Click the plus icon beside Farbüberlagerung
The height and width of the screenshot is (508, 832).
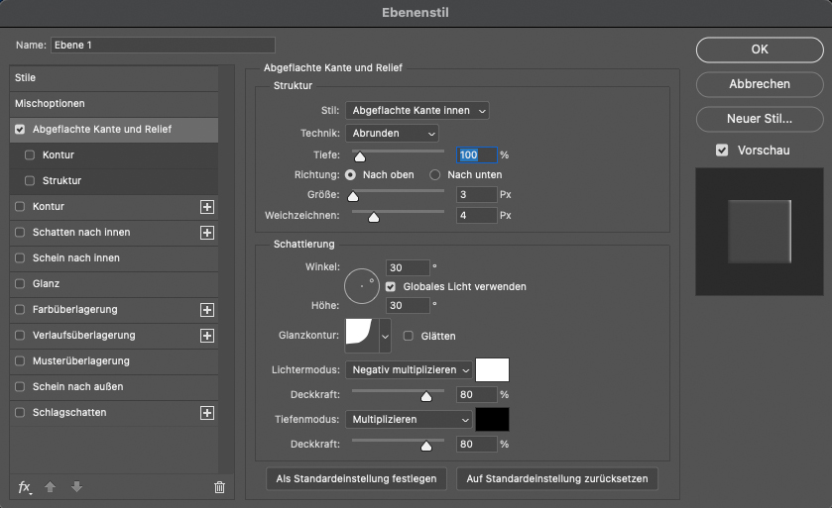tap(207, 310)
